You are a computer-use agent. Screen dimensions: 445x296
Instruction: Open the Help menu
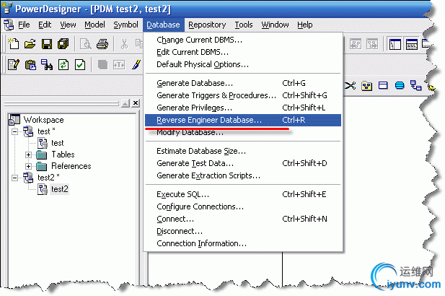305,25
